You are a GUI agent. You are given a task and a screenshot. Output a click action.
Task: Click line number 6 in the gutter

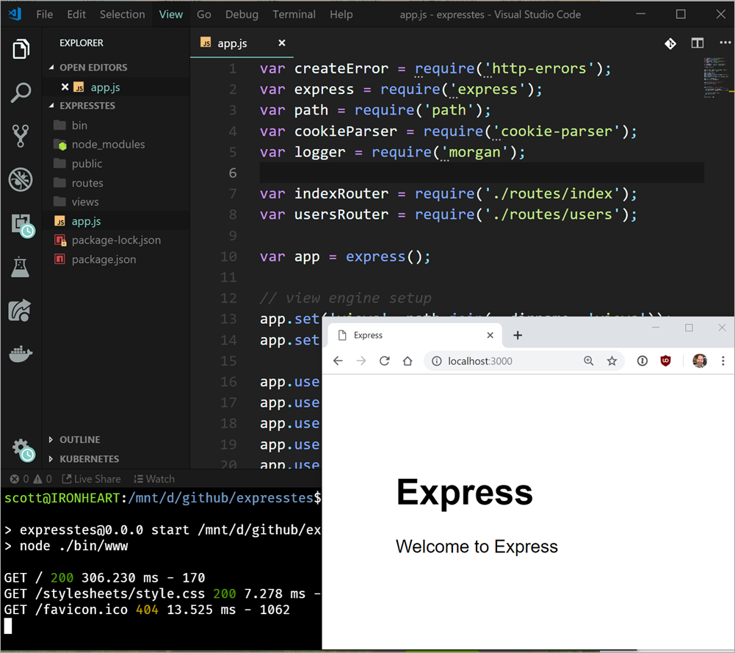tap(233, 173)
